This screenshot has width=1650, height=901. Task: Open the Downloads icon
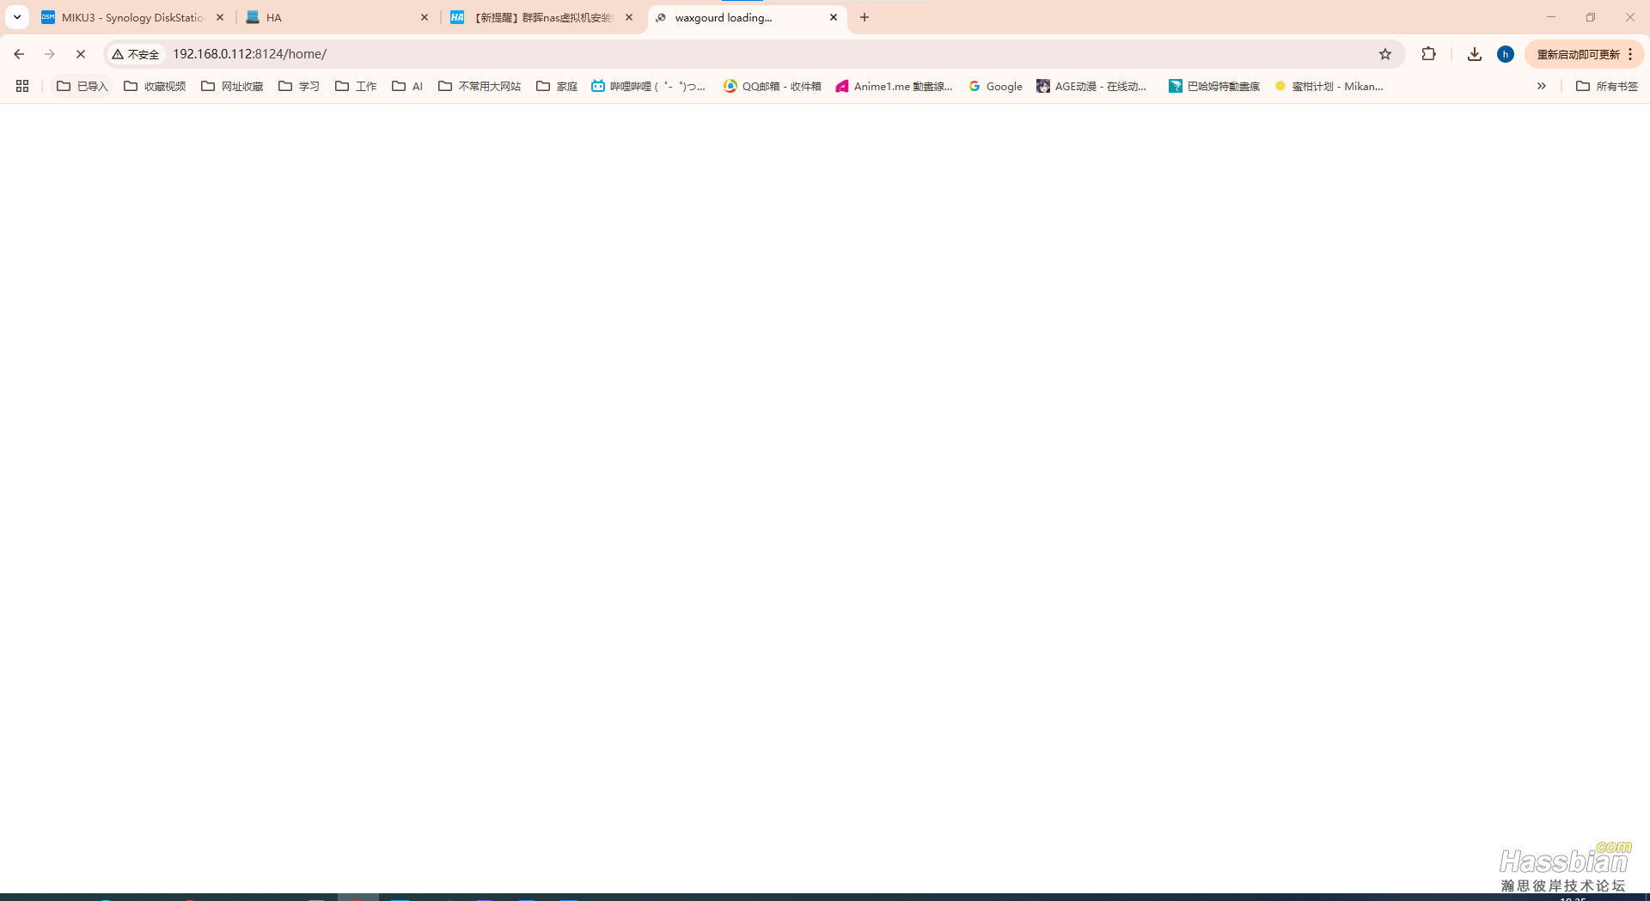point(1475,54)
